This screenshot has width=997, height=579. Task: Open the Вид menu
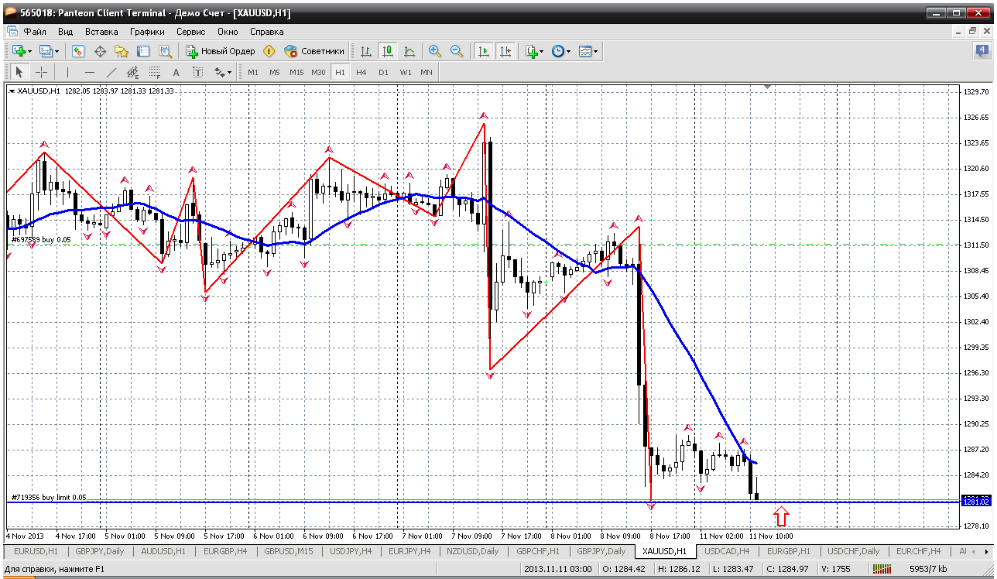[66, 32]
